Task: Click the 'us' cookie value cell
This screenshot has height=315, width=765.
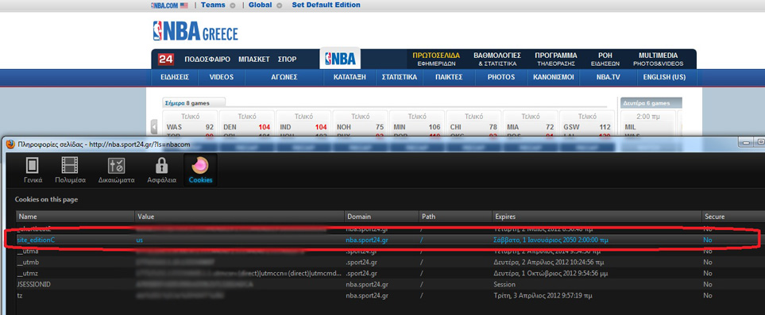Action: (140, 240)
